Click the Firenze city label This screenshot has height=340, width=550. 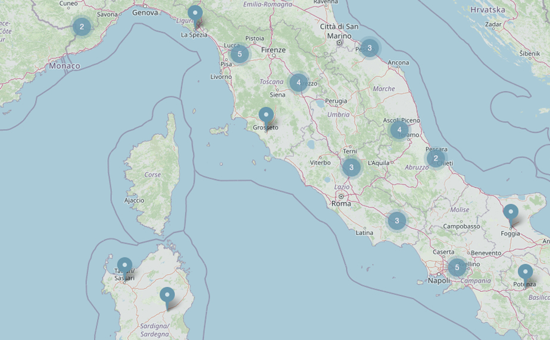(274, 51)
